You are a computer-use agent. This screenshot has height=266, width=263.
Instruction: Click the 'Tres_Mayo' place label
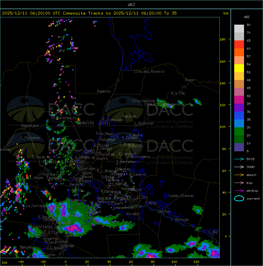pyautogui.click(x=104, y=134)
